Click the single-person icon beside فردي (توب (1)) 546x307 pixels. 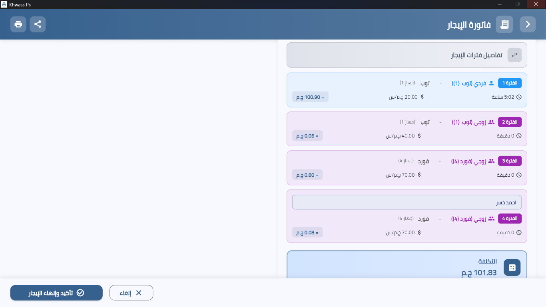point(491,83)
